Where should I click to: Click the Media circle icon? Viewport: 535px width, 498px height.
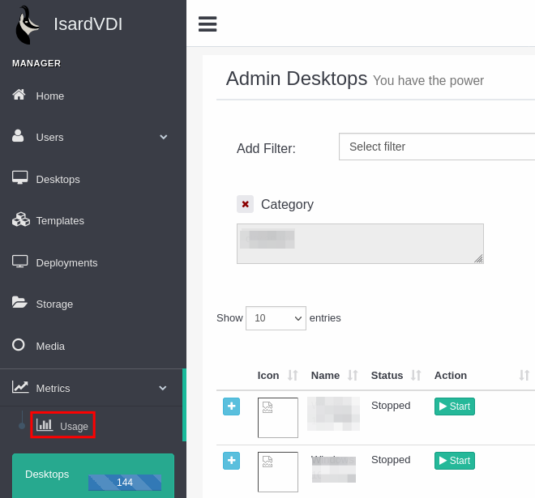click(19, 345)
